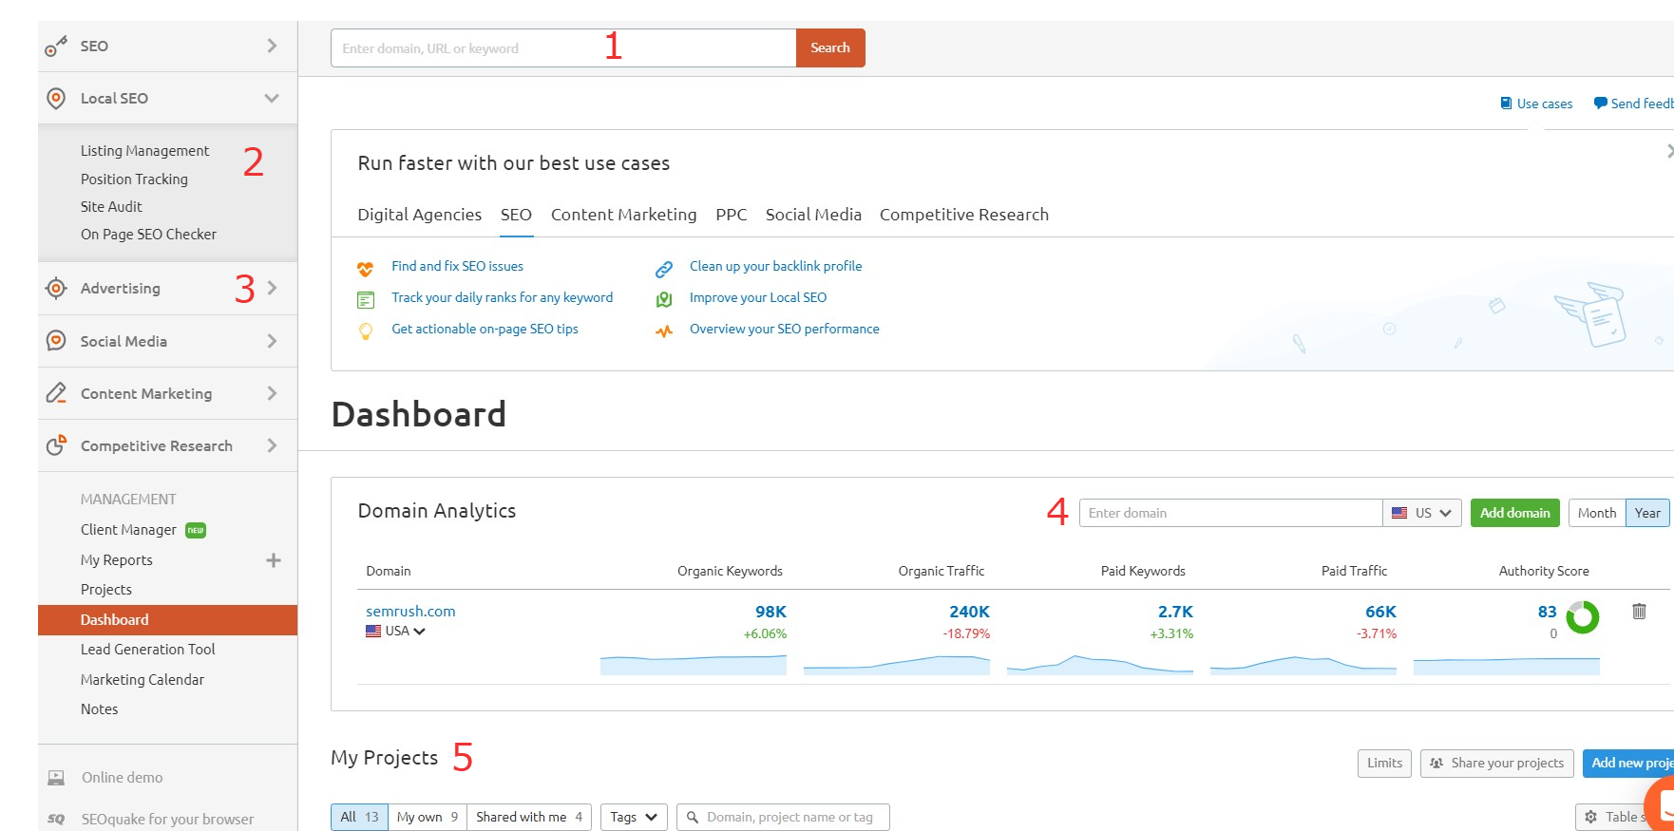Screen dimensions: 1674x831
Task: Click the new badge next to Client Manager
Action: pos(196,530)
